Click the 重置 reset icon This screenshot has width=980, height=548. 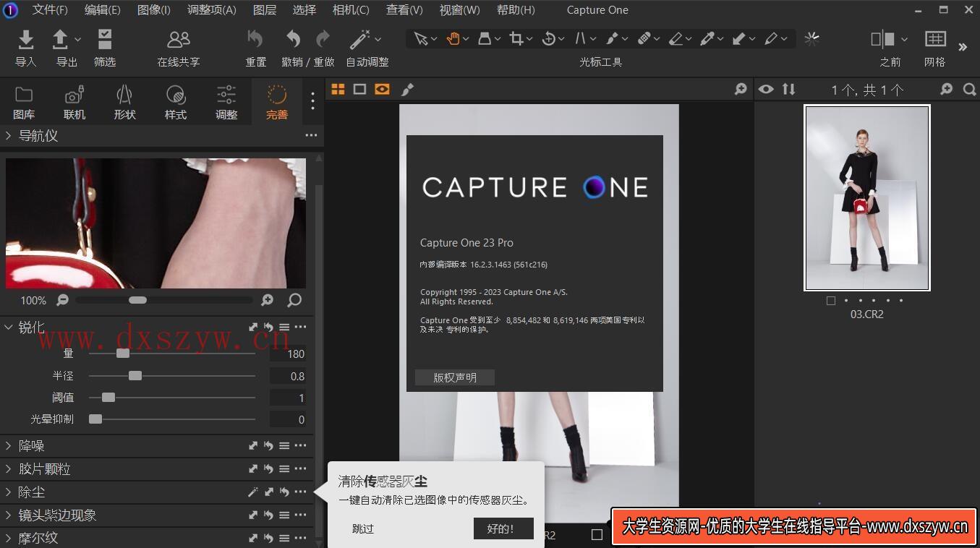[255, 39]
